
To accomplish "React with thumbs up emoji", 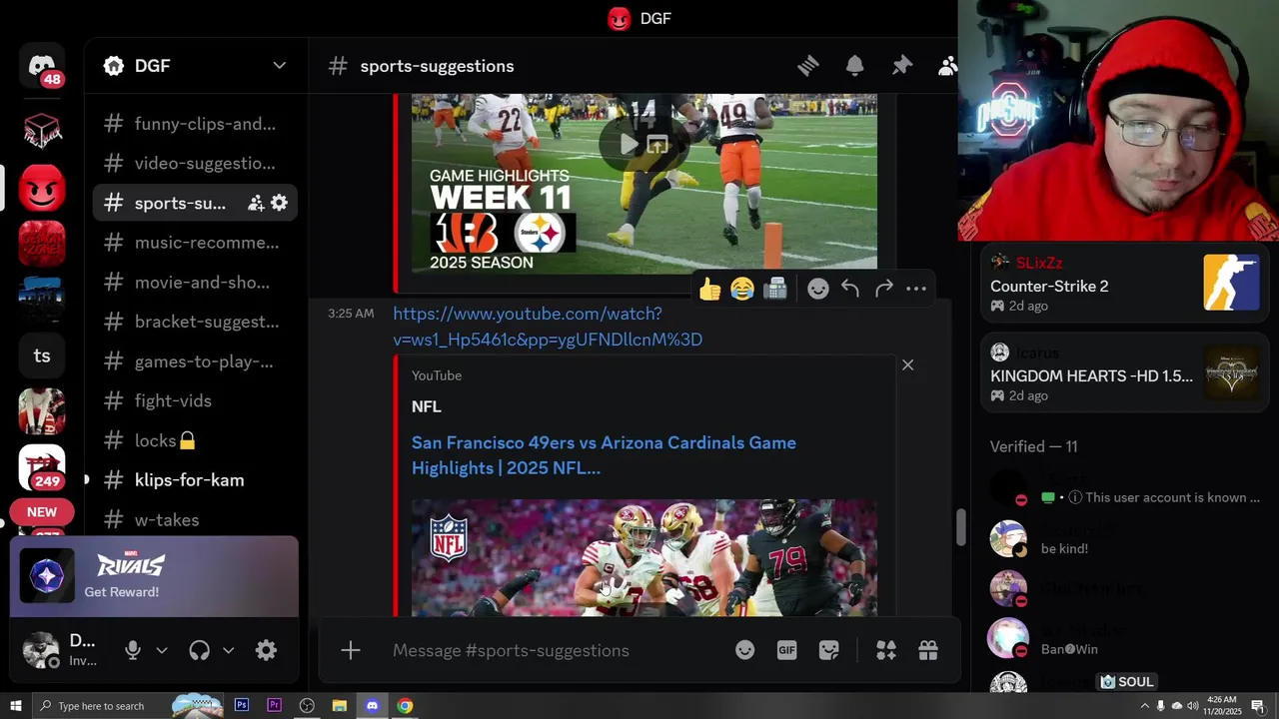I will [x=710, y=289].
